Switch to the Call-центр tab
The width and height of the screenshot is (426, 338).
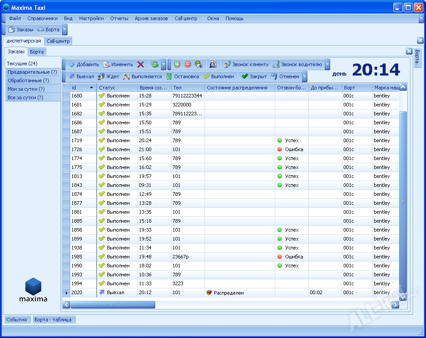[x=59, y=41]
